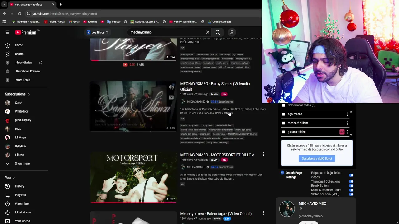
Task: Open the browser apps grid in bookmarks bar
Action: 4,22
